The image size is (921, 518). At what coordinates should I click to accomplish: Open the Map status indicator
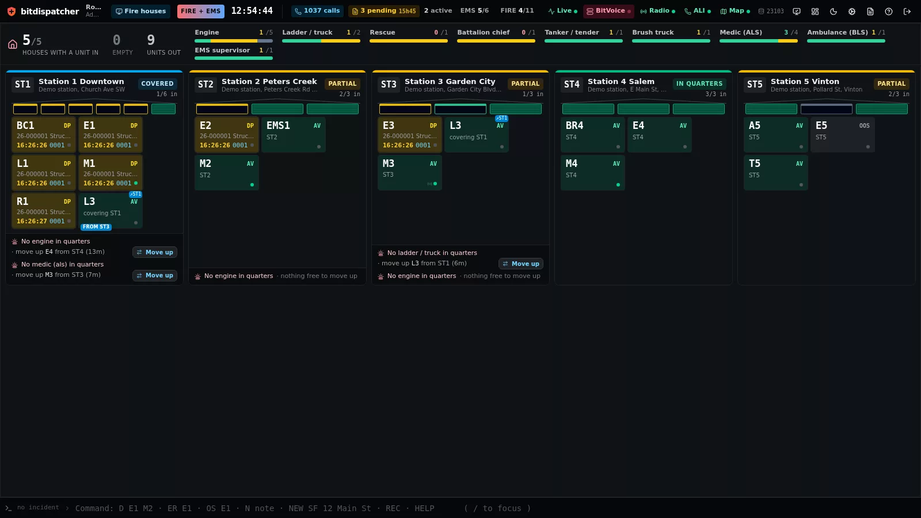tap(735, 11)
